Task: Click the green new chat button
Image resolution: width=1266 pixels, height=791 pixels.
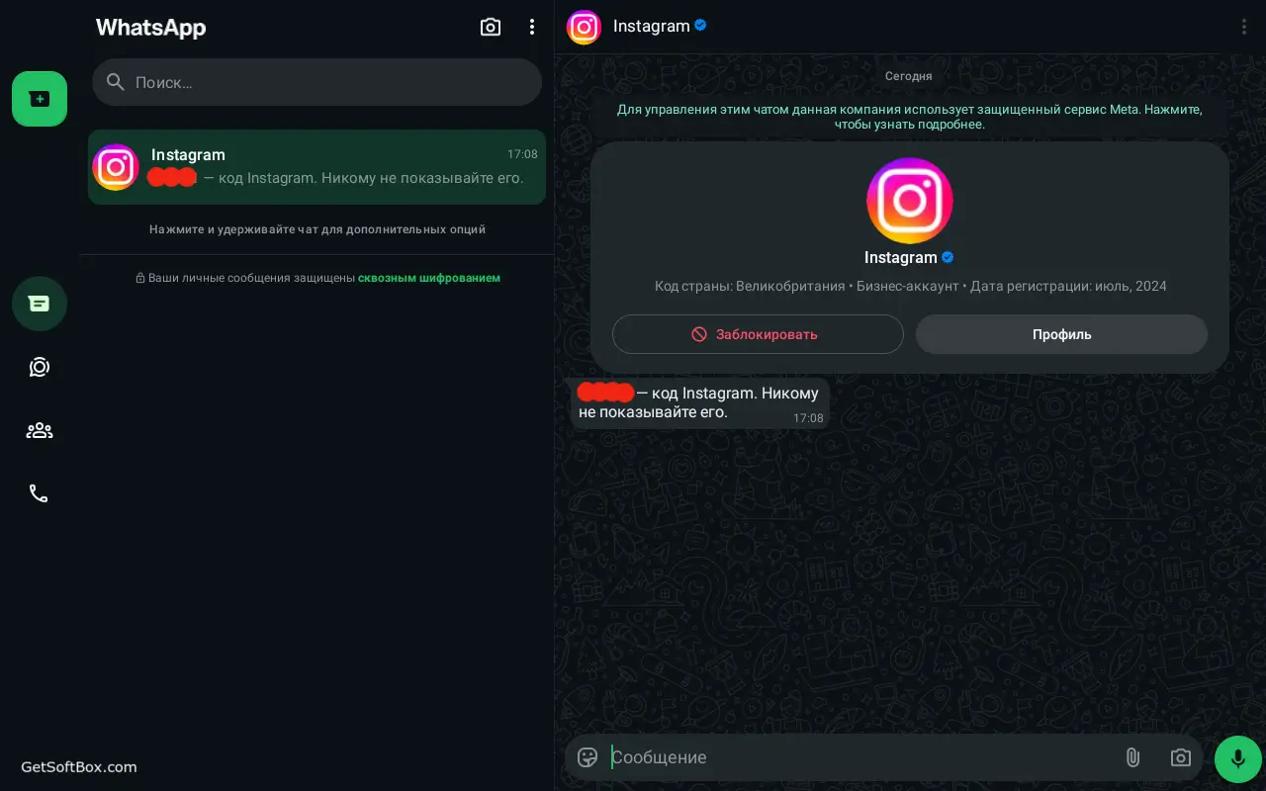Action: tap(40, 99)
